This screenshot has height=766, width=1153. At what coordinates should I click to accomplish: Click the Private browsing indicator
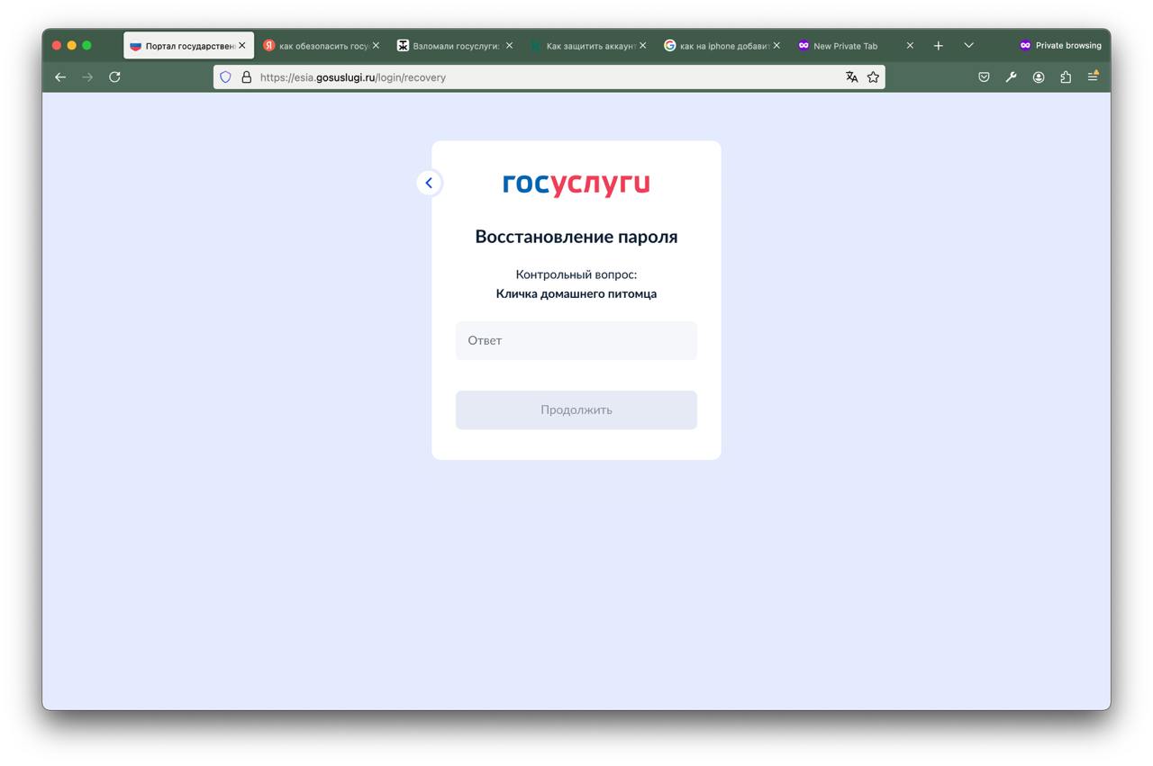(x=1060, y=45)
